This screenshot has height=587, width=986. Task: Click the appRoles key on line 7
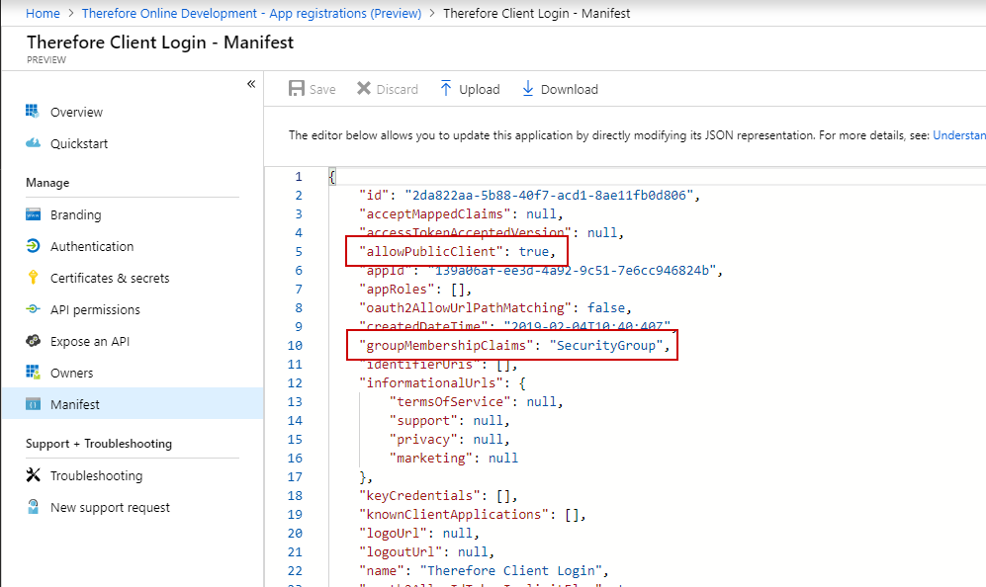click(x=397, y=290)
